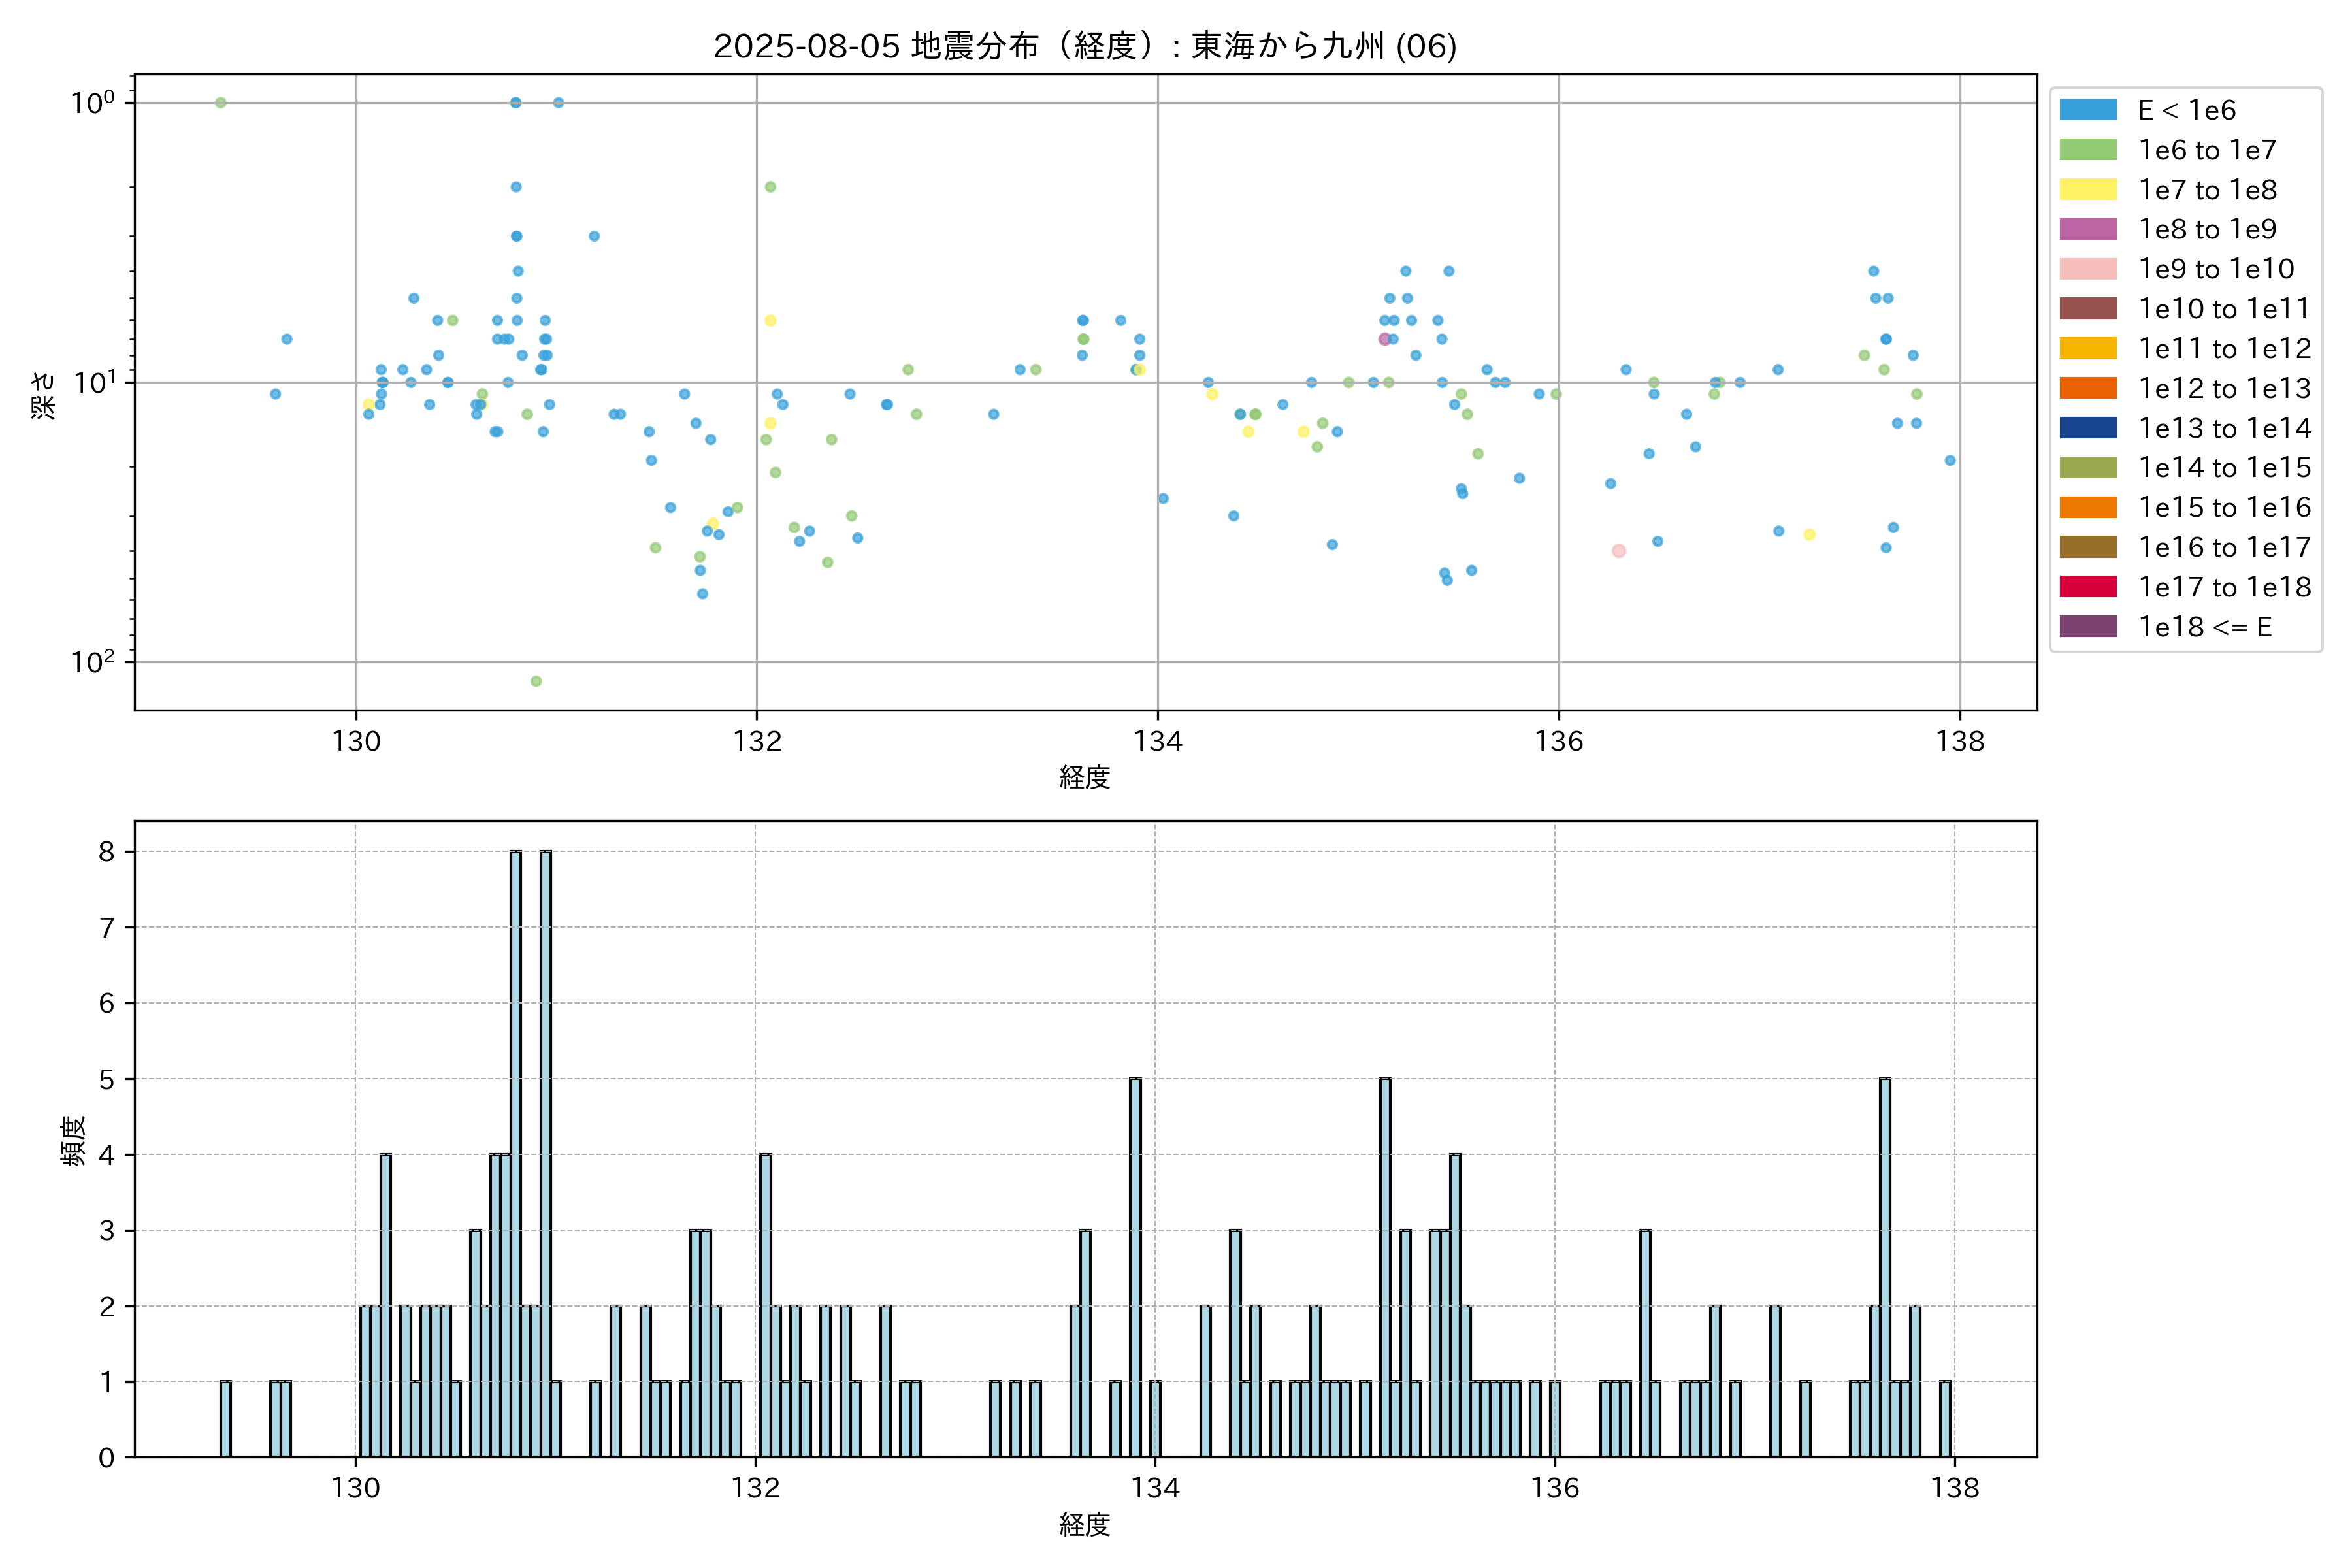Screen dimensions: 2352x1568
Task: Click the magenta 1e8 to 1e9 swatch
Action: (x=2087, y=229)
